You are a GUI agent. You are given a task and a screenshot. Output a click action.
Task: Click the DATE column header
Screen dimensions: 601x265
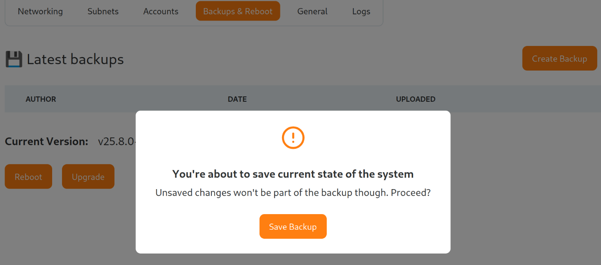tap(237, 99)
